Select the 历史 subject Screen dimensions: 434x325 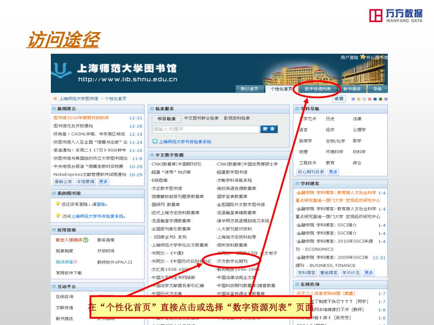click(x=330, y=118)
